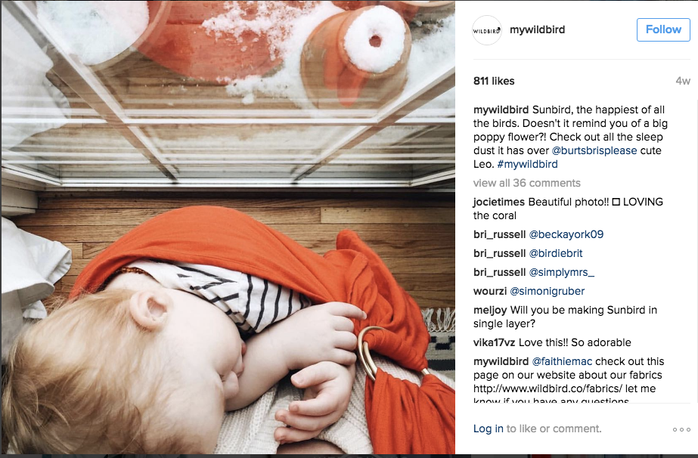The height and width of the screenshot is (458, 698).
Task: Open the three-dot more options menu
Action: click(x=681, y=429)
